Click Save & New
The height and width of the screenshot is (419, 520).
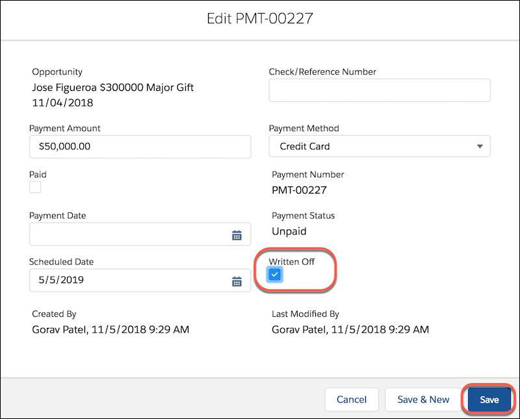(x=424, y=400)
